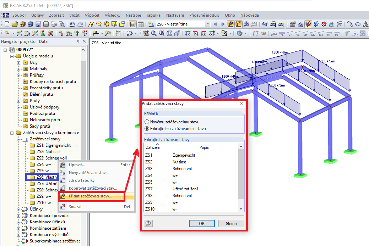
Task: Open dialog help question-mark button
Action: 148,223
